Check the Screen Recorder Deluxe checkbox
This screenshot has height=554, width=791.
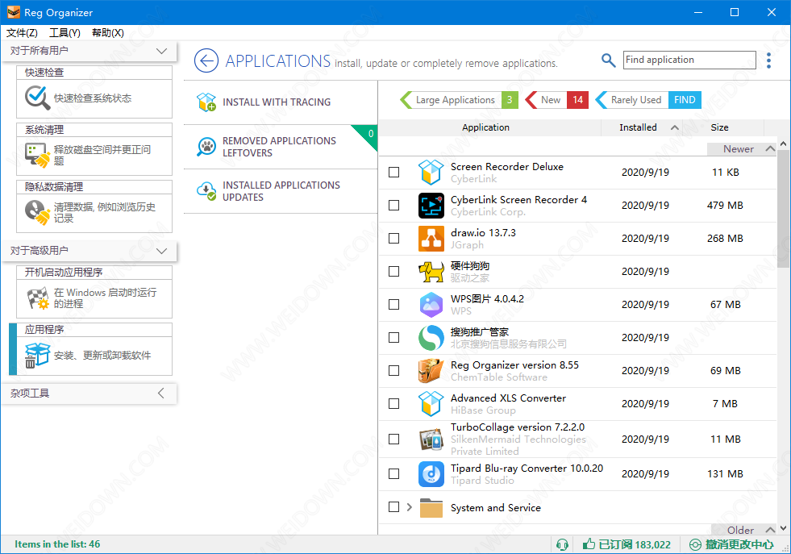(x=394, y=173)
